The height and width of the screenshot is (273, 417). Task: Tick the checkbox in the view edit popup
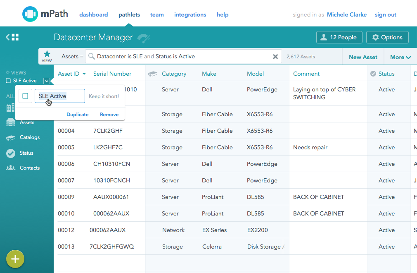pos(25,96)
